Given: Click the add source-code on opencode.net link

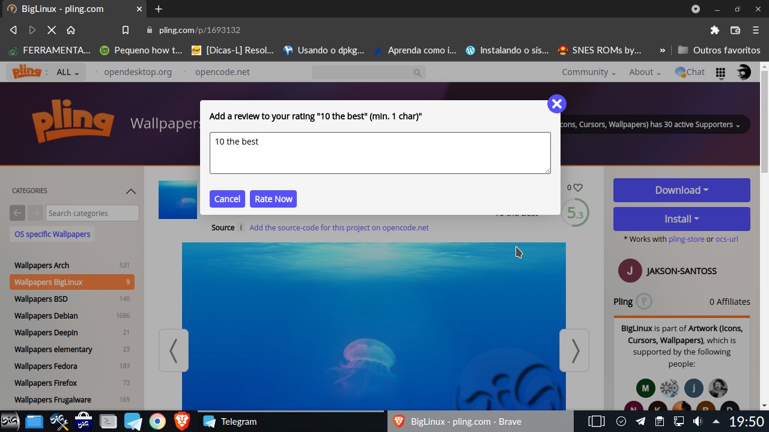Looking at the screenshot, I should (339, 228).
